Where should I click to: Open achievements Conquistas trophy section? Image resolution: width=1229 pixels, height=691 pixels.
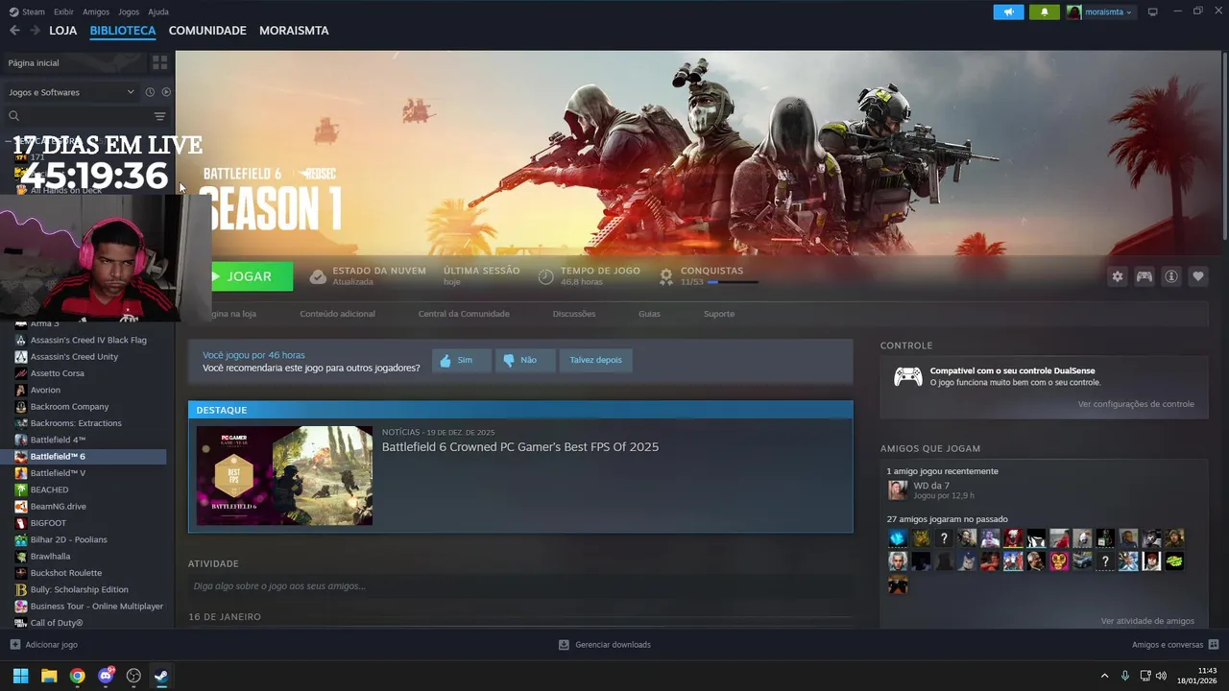(x=711, y=276)
